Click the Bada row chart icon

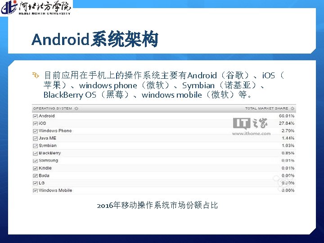(x=36, y=175)
